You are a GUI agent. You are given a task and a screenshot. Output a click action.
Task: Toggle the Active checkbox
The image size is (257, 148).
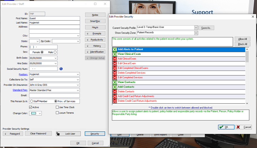point(30,107)
